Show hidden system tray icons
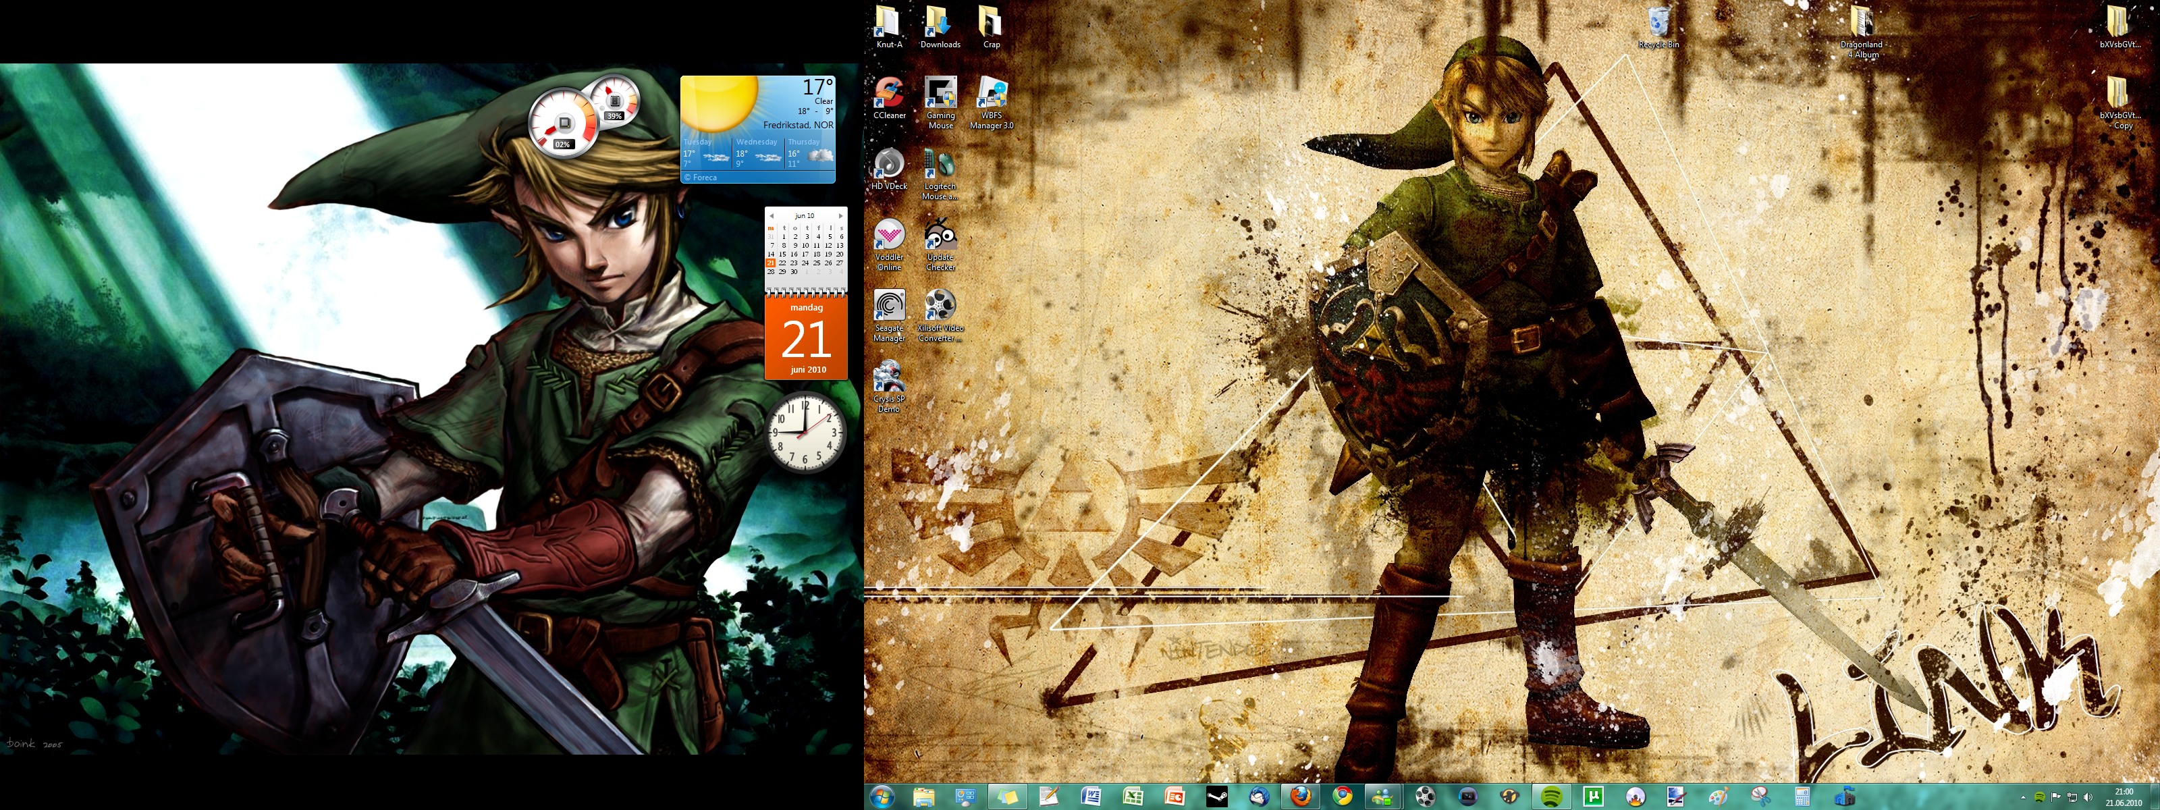Screen dimensions: 2160x810 2024,796
